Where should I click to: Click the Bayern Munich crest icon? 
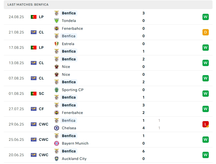tap(57, 143)
